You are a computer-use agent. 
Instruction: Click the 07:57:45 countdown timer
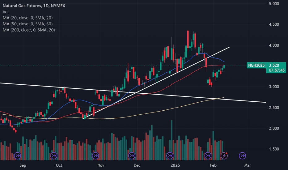(277, 70)
